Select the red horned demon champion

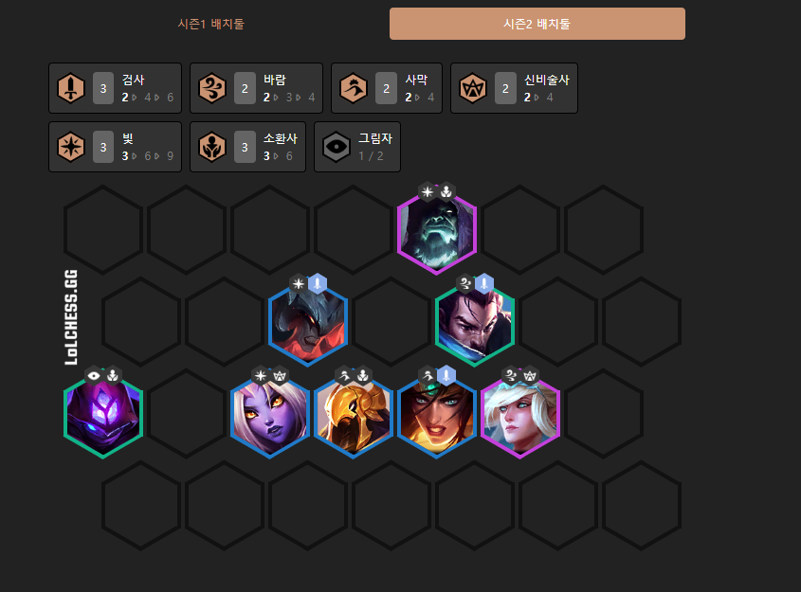308,323
